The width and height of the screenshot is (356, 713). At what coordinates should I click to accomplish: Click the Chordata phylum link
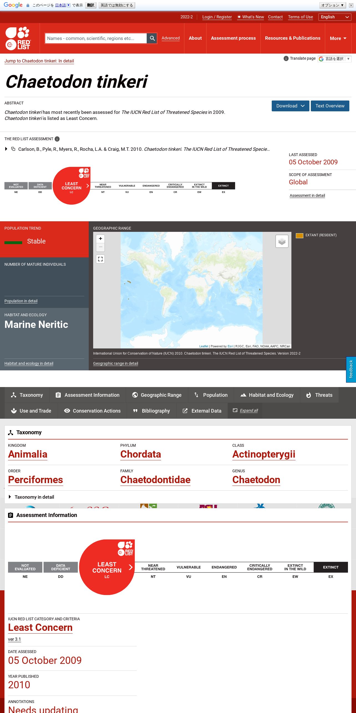(141, 454)
